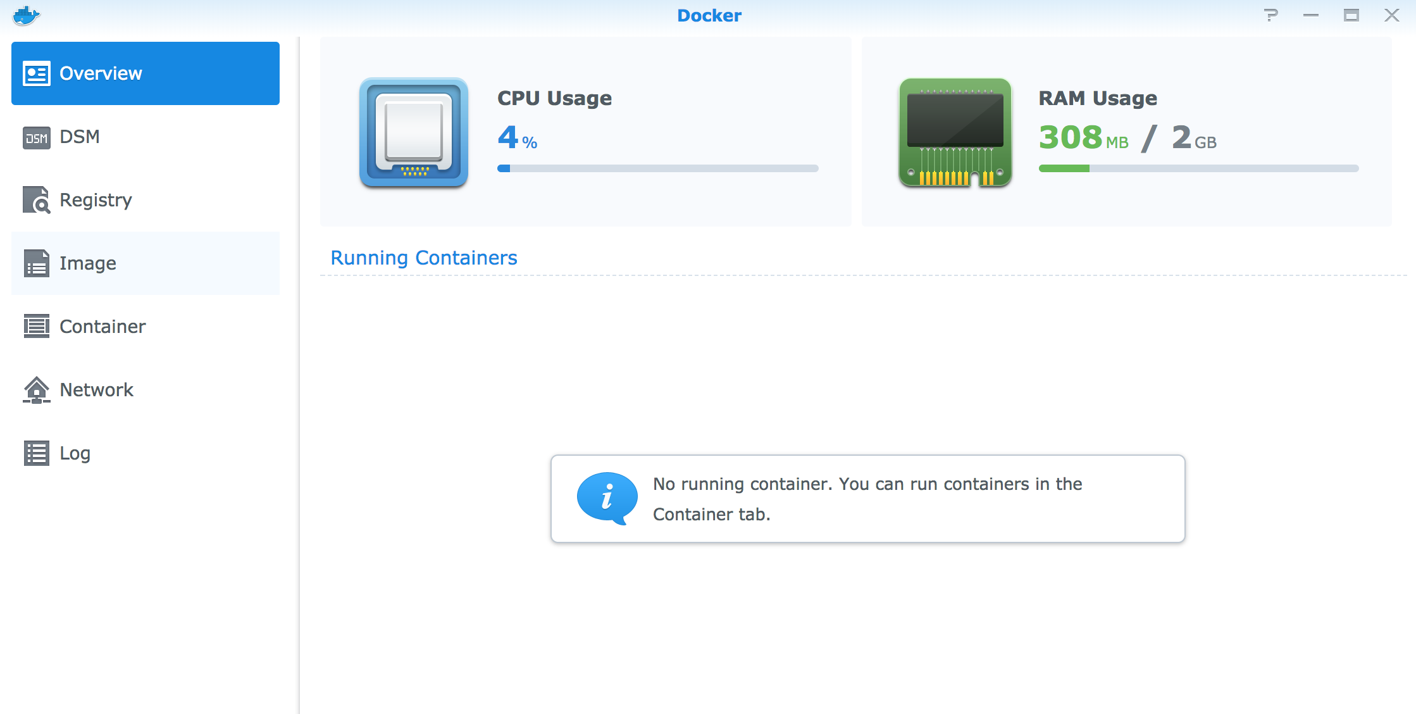Go to the Log section label

point(75,453)
